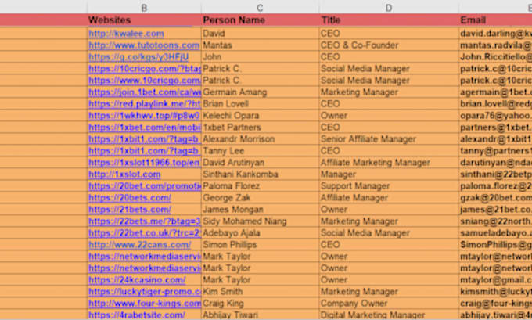
Task: Open the http://www.22cans.com/ link
Action: pyautogui.click(x=139, y=244)
